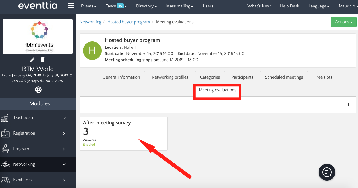Open the green Actions dropdown
This screenshot has width=358, height=188.
[343, 22]
